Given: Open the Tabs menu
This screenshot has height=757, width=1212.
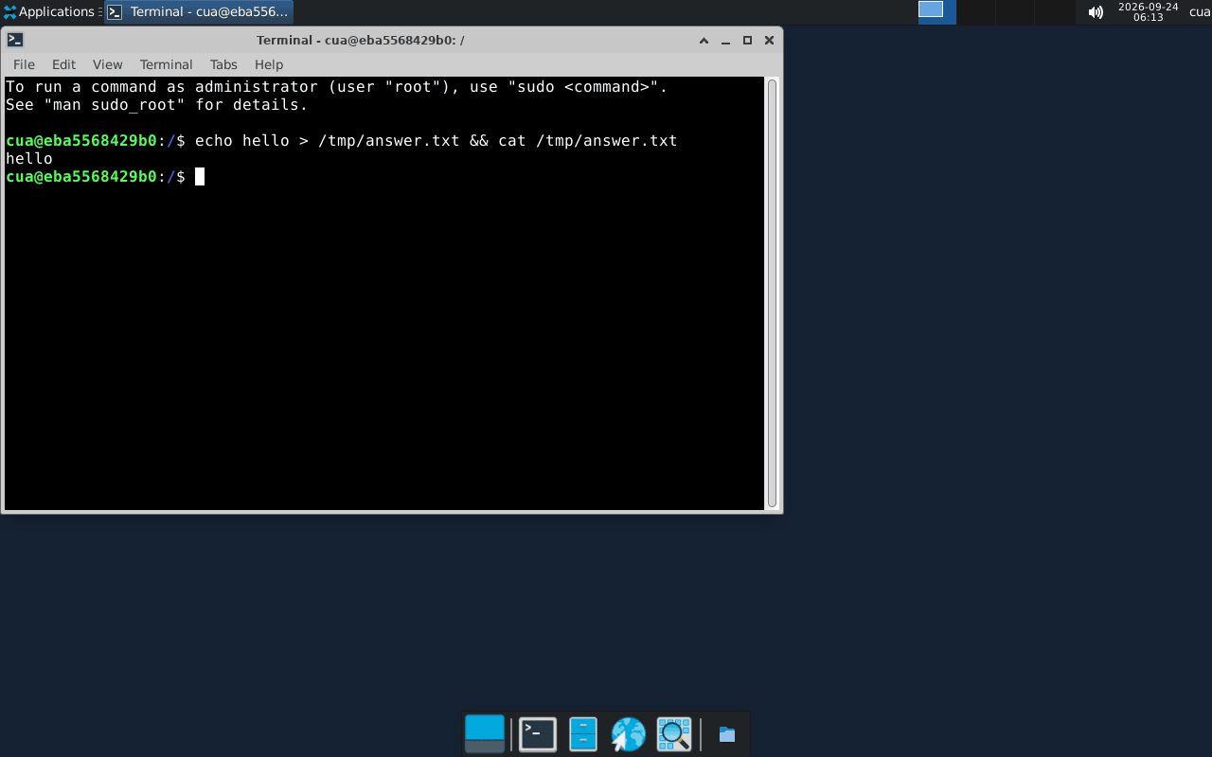Looking at the screenshot, I should click(x=223, y=64).
